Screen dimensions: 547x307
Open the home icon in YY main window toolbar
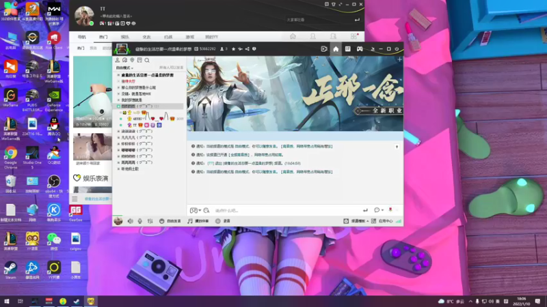tap(293, 36)
